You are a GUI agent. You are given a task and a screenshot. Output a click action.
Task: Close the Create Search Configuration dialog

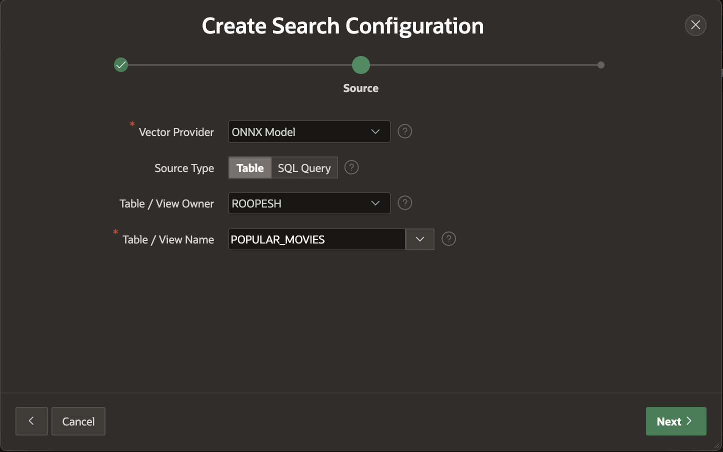[695, 25]
